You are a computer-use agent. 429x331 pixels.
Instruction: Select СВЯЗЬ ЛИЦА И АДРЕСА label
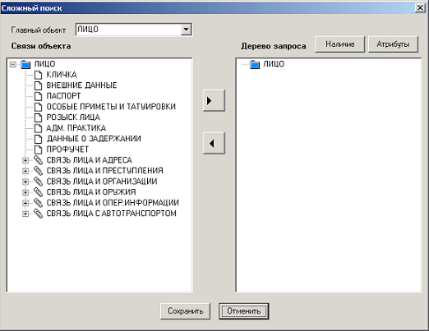pyautogui.click(x=90, y=160)
